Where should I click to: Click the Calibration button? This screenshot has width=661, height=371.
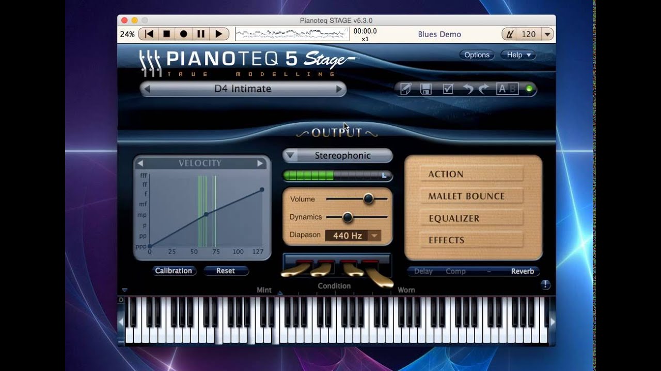(x=174, y=271)
